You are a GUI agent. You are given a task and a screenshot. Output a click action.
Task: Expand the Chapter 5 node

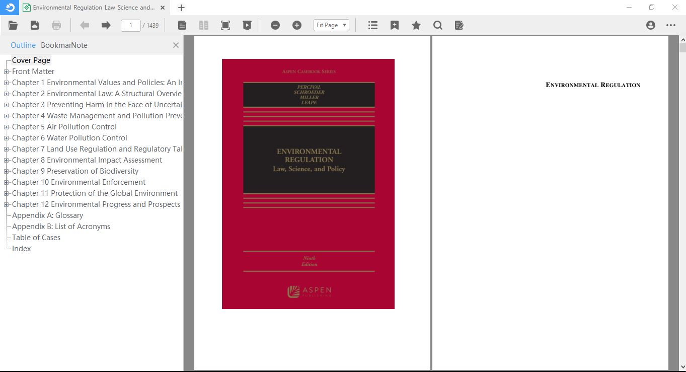coord(7,127)
